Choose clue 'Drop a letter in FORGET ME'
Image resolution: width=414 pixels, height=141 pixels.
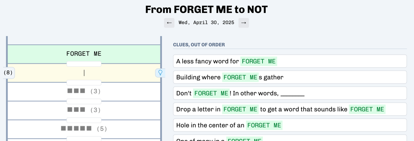click(x=290, y=109)
